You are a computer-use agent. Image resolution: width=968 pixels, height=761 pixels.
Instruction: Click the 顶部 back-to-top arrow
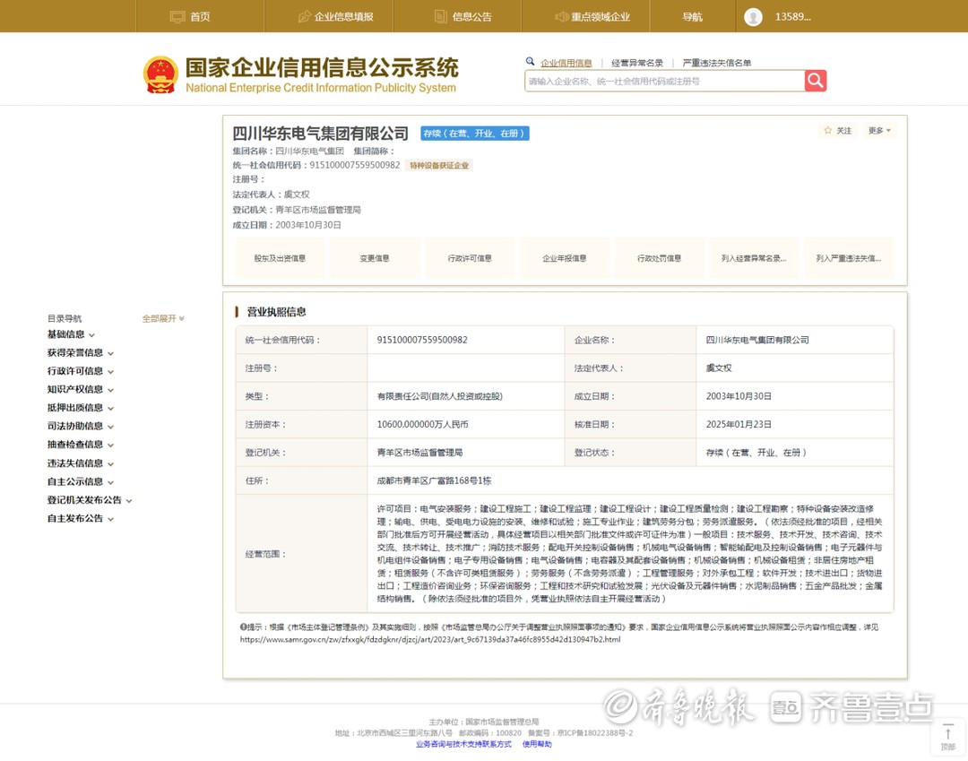[x=947, y=737]
